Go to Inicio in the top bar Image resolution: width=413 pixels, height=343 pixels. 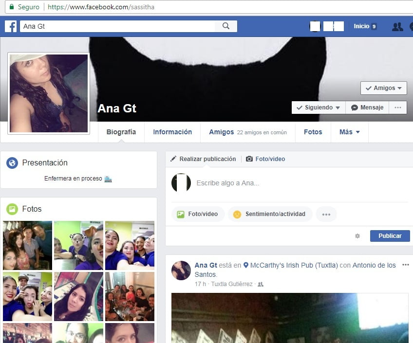click(x=365, y=26)
